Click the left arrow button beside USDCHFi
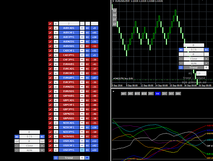 click(56, 146)
